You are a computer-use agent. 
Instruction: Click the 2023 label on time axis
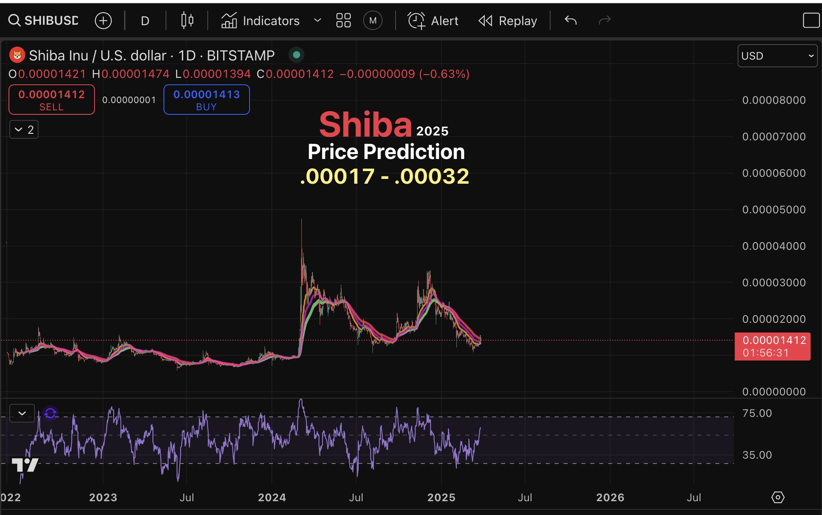[103, 498]
